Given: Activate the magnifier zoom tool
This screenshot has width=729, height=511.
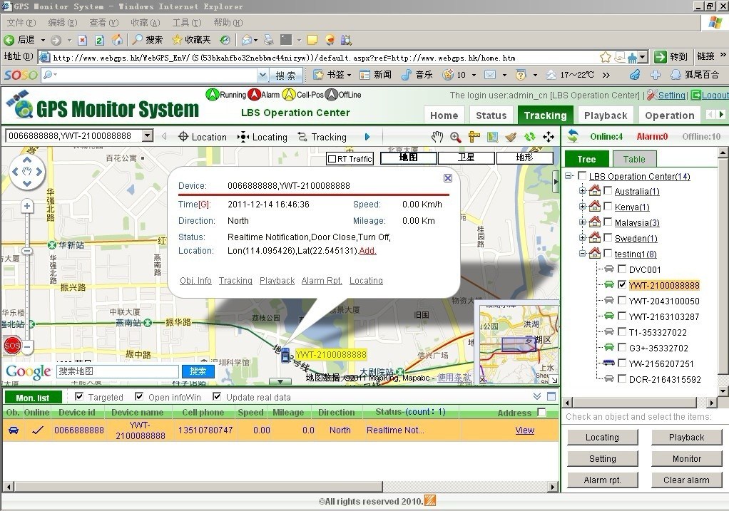Looking at the screenshot, I should pyautogui.click(x=455, y=137).
